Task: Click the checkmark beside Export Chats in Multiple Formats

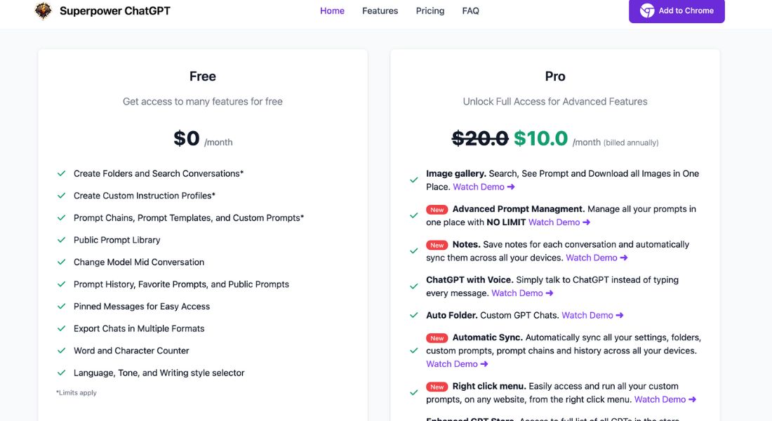Action: 61,328
